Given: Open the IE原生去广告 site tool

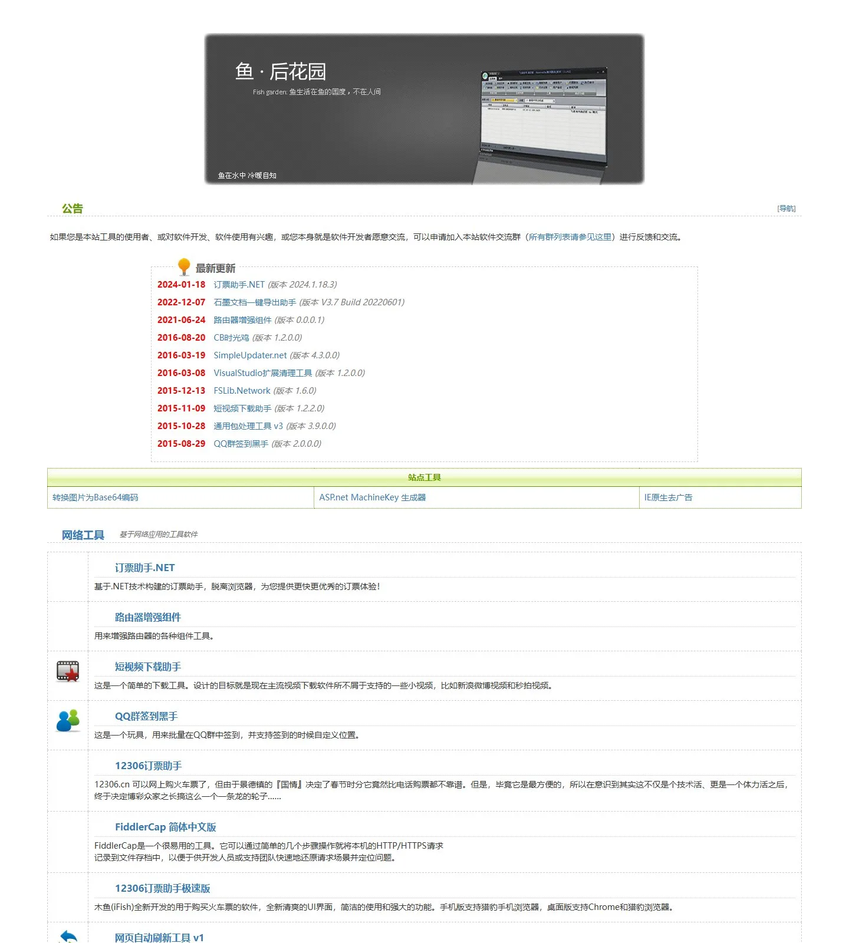Looking at the screenshot, I should 668,497.
